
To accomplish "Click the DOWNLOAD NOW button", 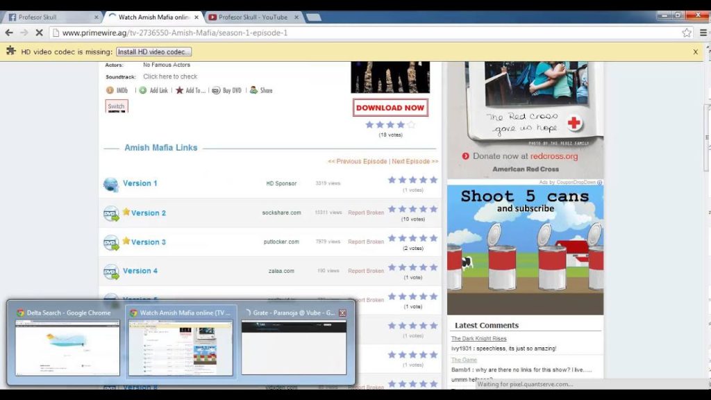I will 390,108.
